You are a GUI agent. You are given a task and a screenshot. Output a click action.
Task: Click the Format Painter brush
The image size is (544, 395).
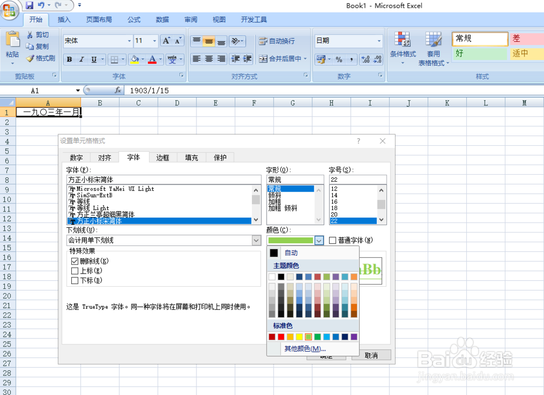[30, 58]
